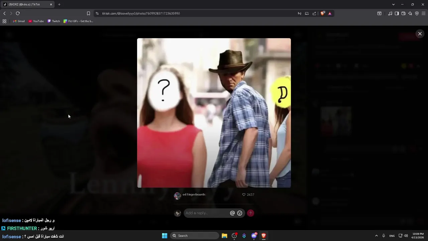This screenshot has height=241, width=428.
Task: Open the Gmail bookmark
Action: (x=19, y=21)
